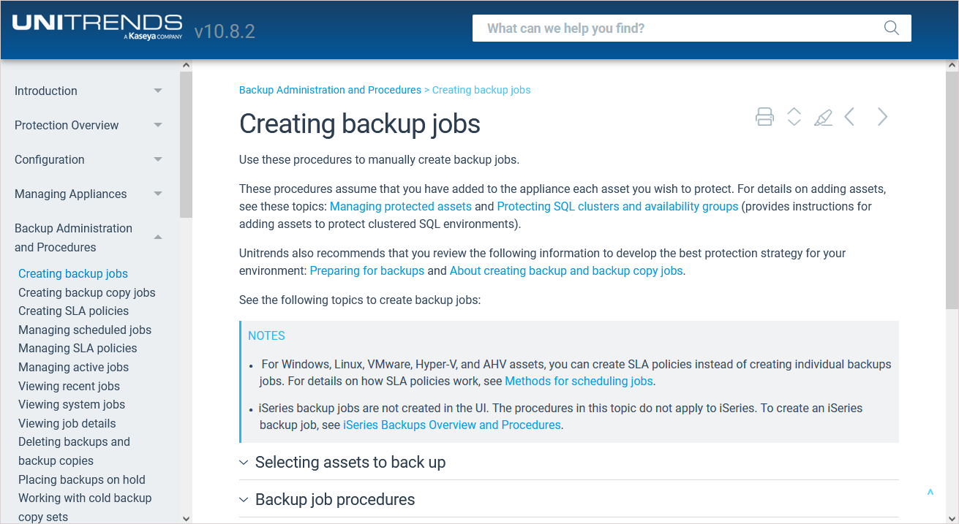This screenshot has width=959, height=524.
Task: Expand the Protection Overview section
Action: pos(158,126)
